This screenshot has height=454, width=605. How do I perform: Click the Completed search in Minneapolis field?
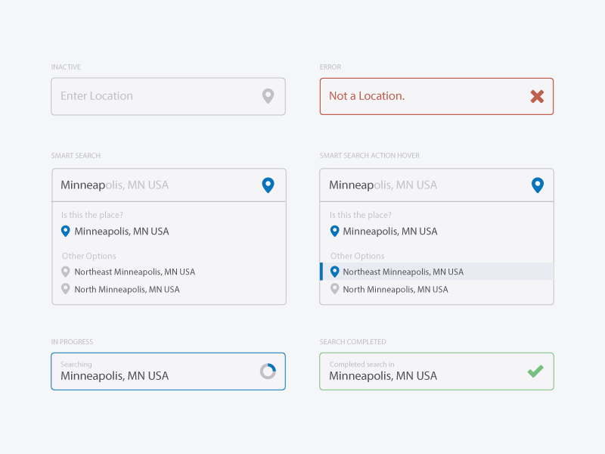436,372
